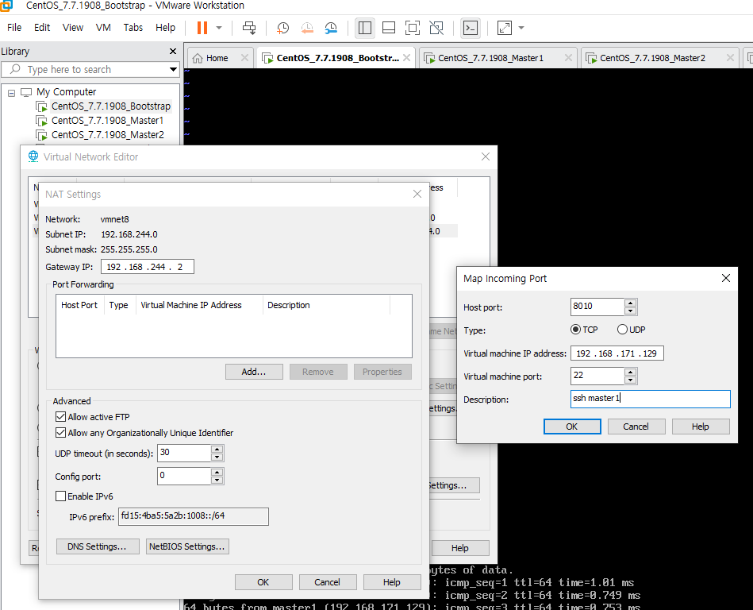Viewport: 753px width, 610px height.
Task: Toggle the thumbnail bar view icon
Action: (389, 28)
